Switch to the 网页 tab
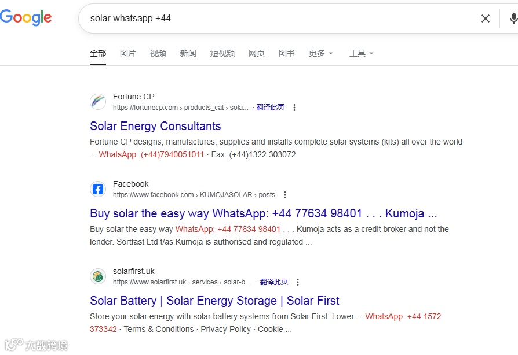Viewport: 518px width, 355px height. pos(257,53)
